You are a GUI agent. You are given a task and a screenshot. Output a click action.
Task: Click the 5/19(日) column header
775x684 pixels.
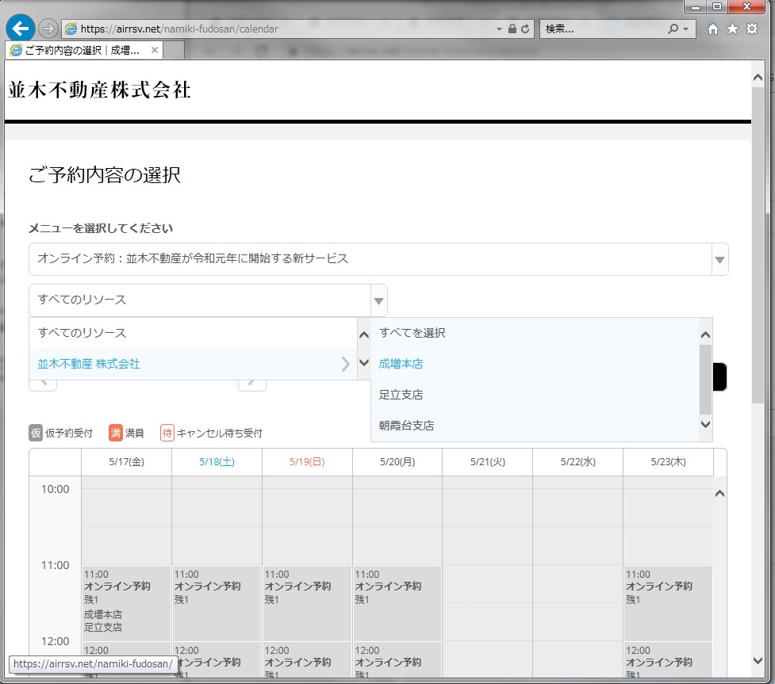click(307, 462)
